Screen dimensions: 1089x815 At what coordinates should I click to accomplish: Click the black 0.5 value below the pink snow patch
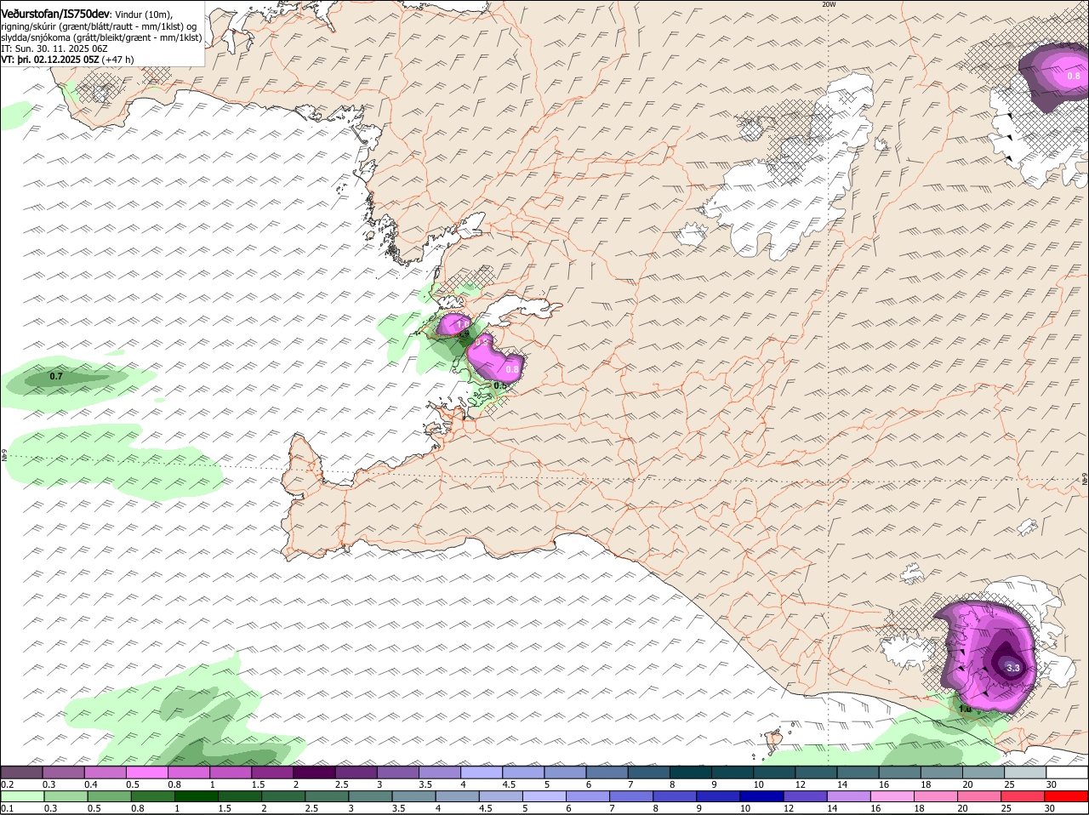[500, 385]
